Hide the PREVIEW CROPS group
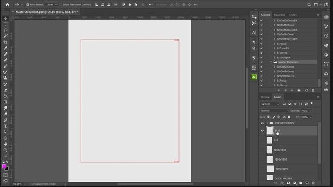The image size is (333, 187). tap(262, 123)
